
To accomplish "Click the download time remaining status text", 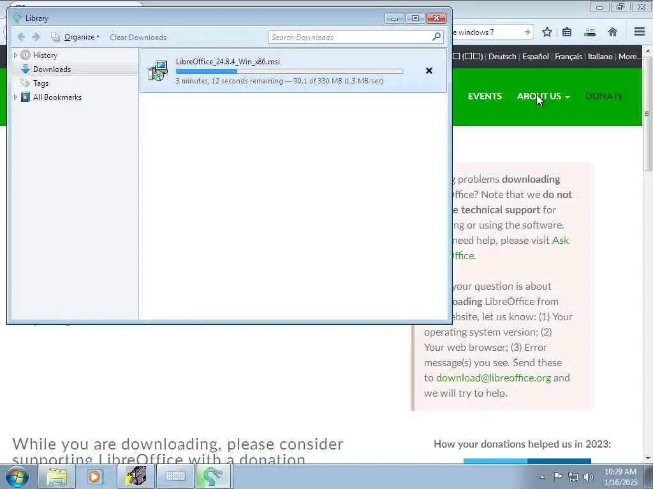I will click(x=279, y=81).
